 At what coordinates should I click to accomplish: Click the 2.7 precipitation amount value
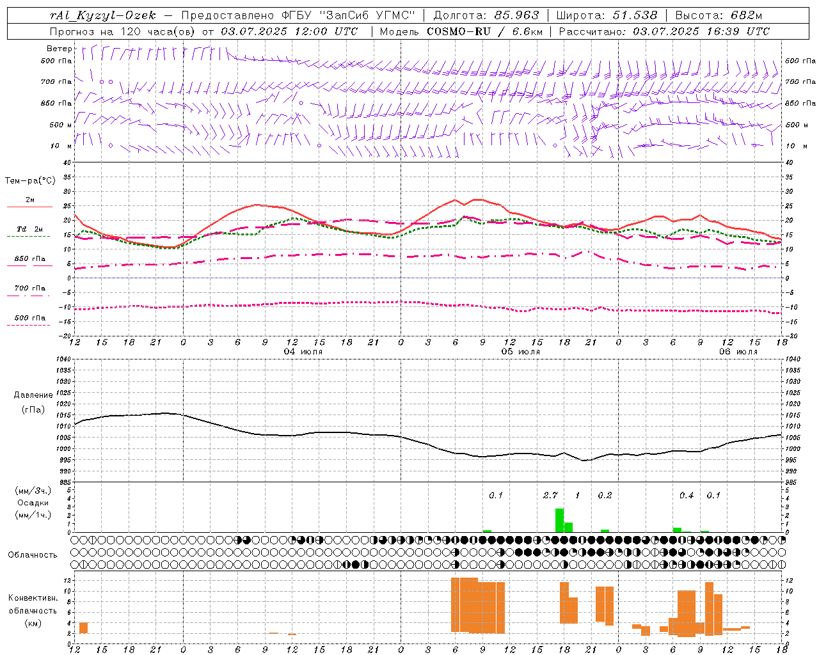tap(550, 496)
